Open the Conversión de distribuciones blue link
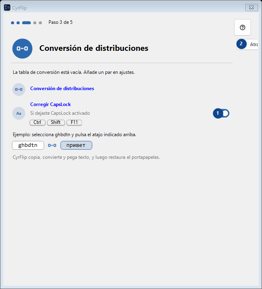This screenshot has height=289, width=262. coord(62,89)
